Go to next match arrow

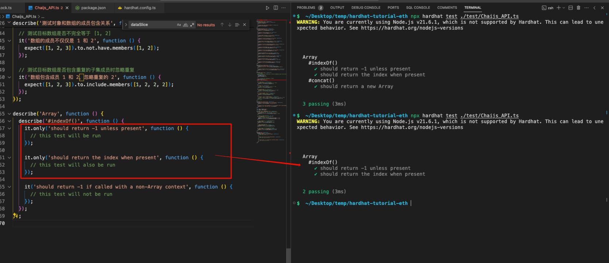(230, 25)
